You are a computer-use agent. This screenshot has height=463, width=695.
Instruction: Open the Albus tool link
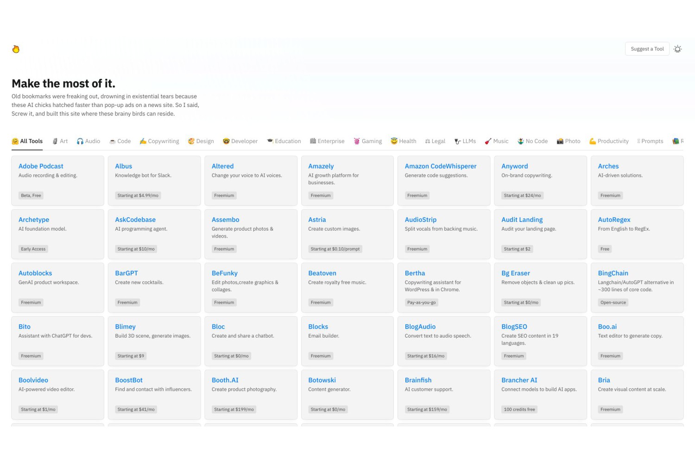pos(124,166)
